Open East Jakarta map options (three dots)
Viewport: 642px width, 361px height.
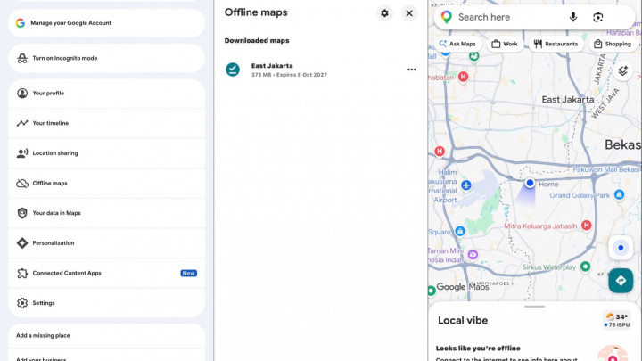[x=411, y=70]
